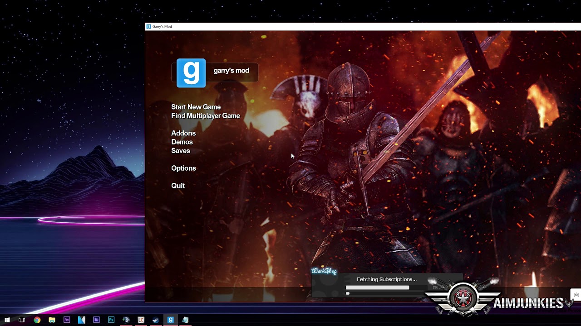Screen dimensions: 581x326
Task: Click the blue Garry's Mod 'g' logo
Action: coord(191,73)
